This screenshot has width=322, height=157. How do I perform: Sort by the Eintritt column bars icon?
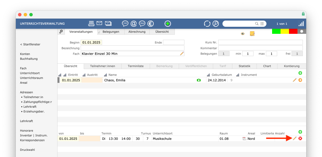tap(65, 75)
